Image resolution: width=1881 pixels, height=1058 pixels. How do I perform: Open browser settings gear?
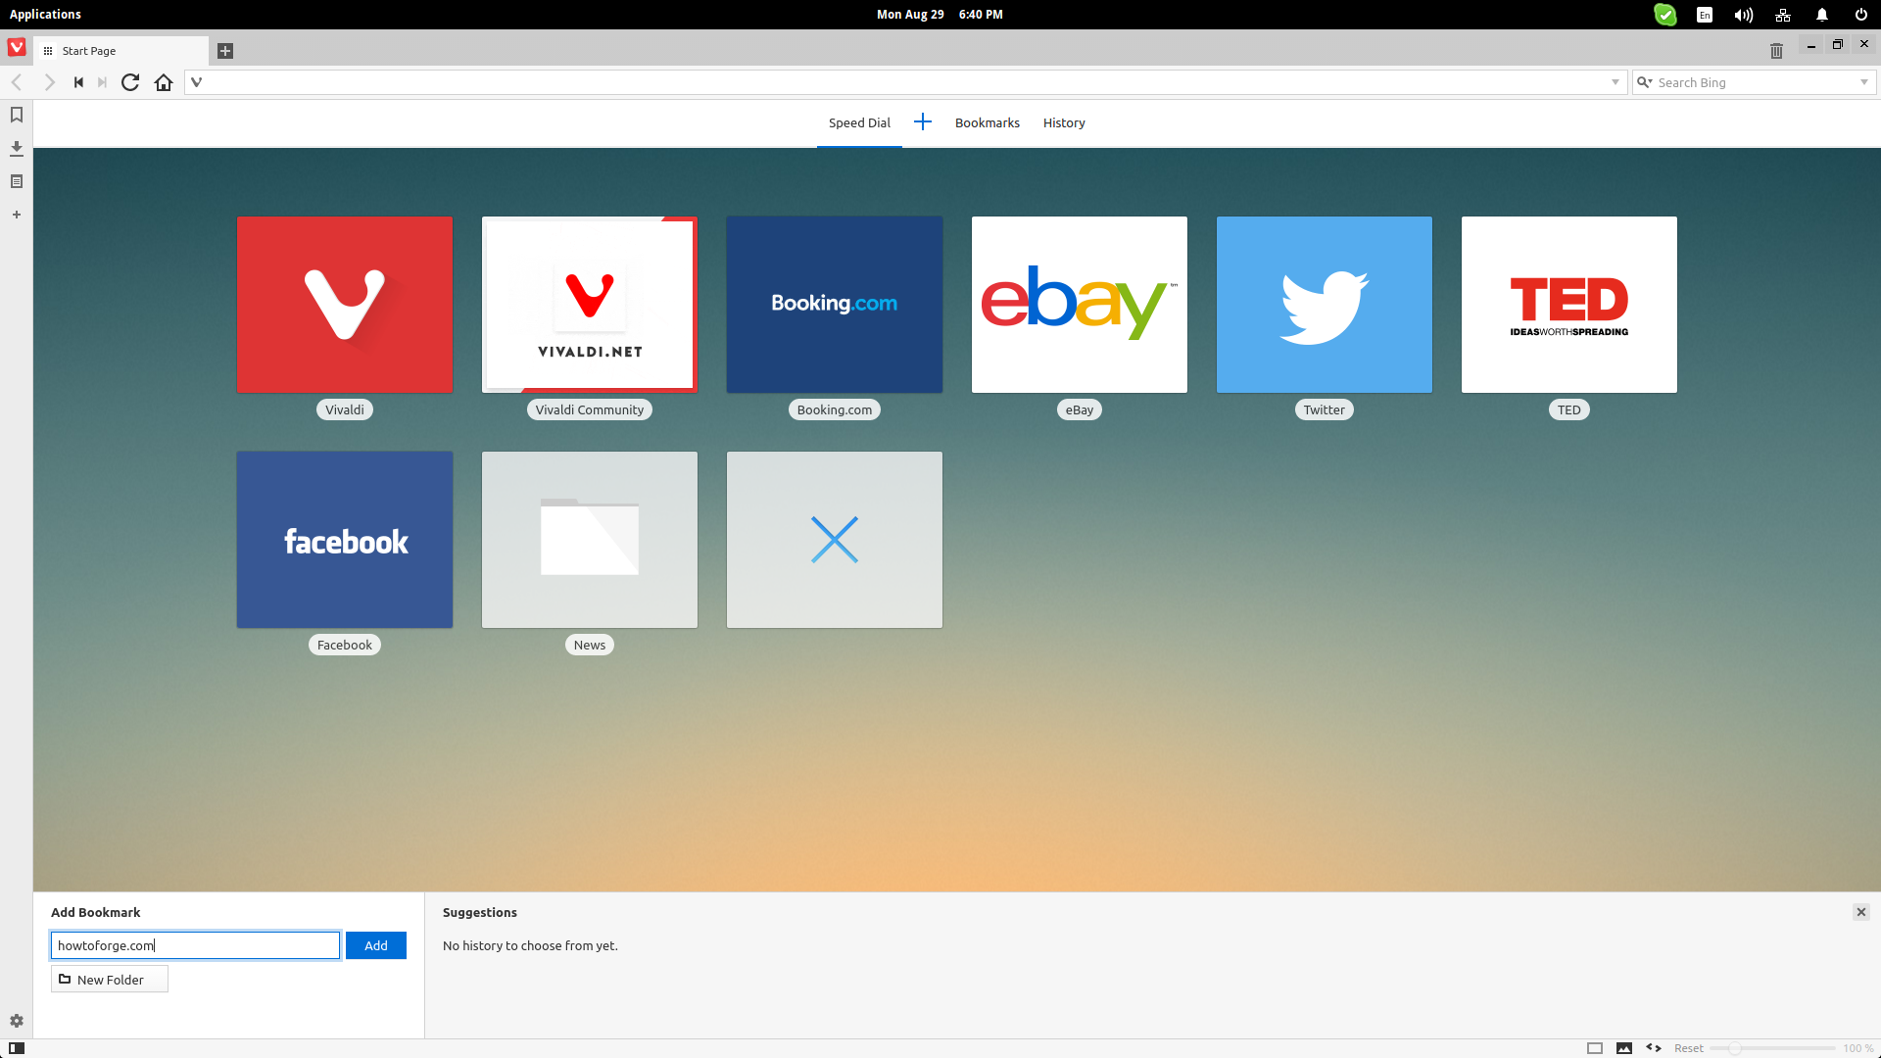(17, 1021)
